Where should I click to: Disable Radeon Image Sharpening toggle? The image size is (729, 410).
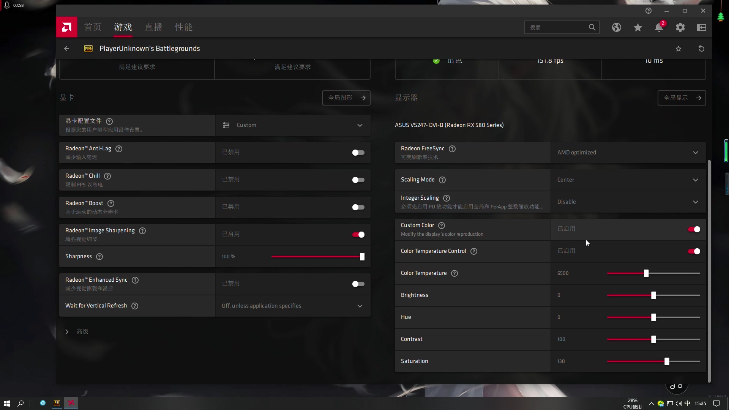pyautogui.click(x=358, y=235)
